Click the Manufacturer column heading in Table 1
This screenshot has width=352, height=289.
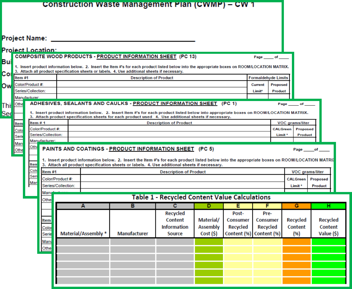click(x=133, y=233)
